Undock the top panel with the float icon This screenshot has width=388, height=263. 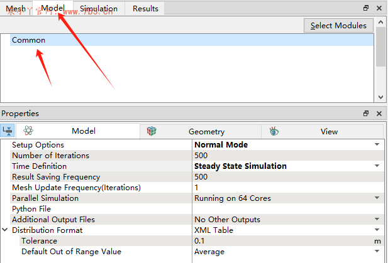(x=366, y=8)
